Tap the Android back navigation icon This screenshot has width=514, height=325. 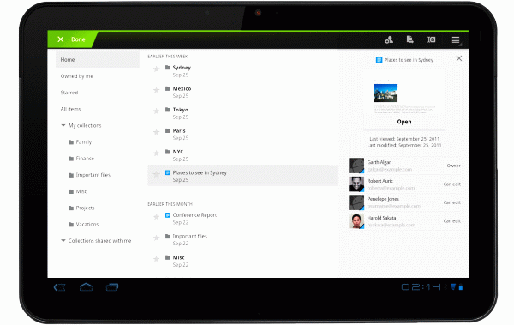59,287
